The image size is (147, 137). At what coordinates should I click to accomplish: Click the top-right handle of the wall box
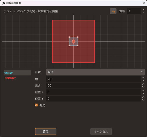click(x=78, y=37)
